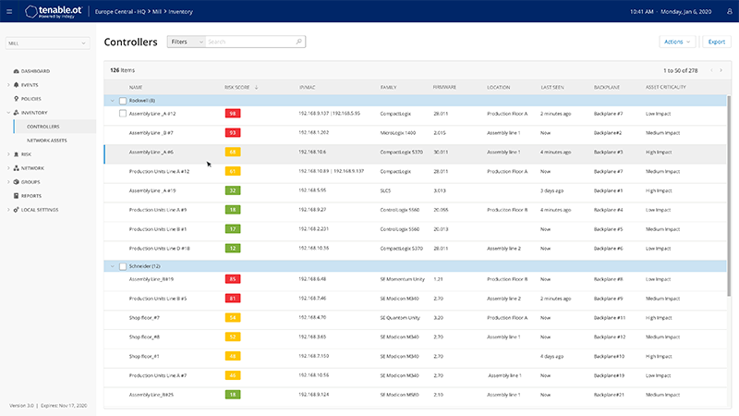Select the Schneider group checkbox
The image size is (739, 416).
click(123, 266)
